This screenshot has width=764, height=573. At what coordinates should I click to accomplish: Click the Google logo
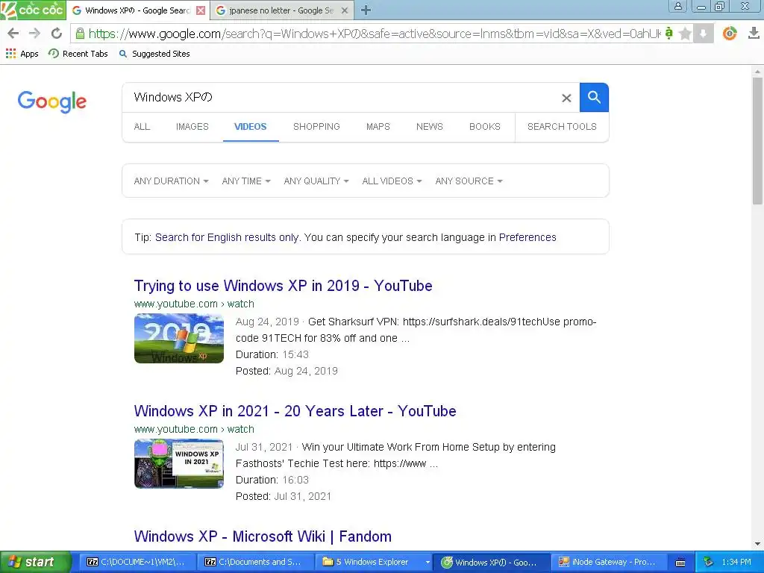click(x=52, y=101)
